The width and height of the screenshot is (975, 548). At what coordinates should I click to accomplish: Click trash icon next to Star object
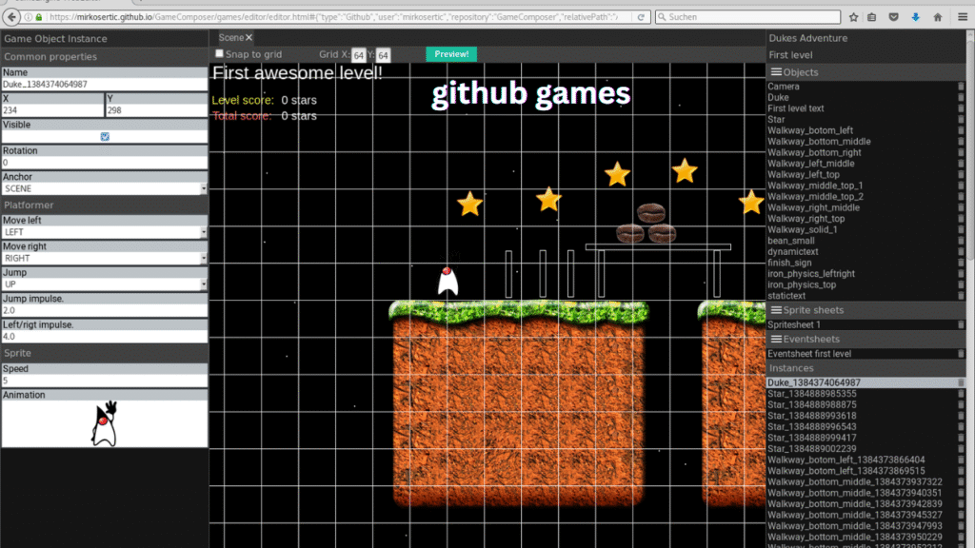coord(961,119)
